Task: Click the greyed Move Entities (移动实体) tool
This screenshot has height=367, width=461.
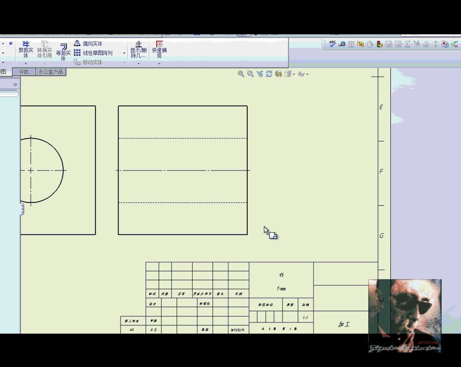Action: click(88, 62)
